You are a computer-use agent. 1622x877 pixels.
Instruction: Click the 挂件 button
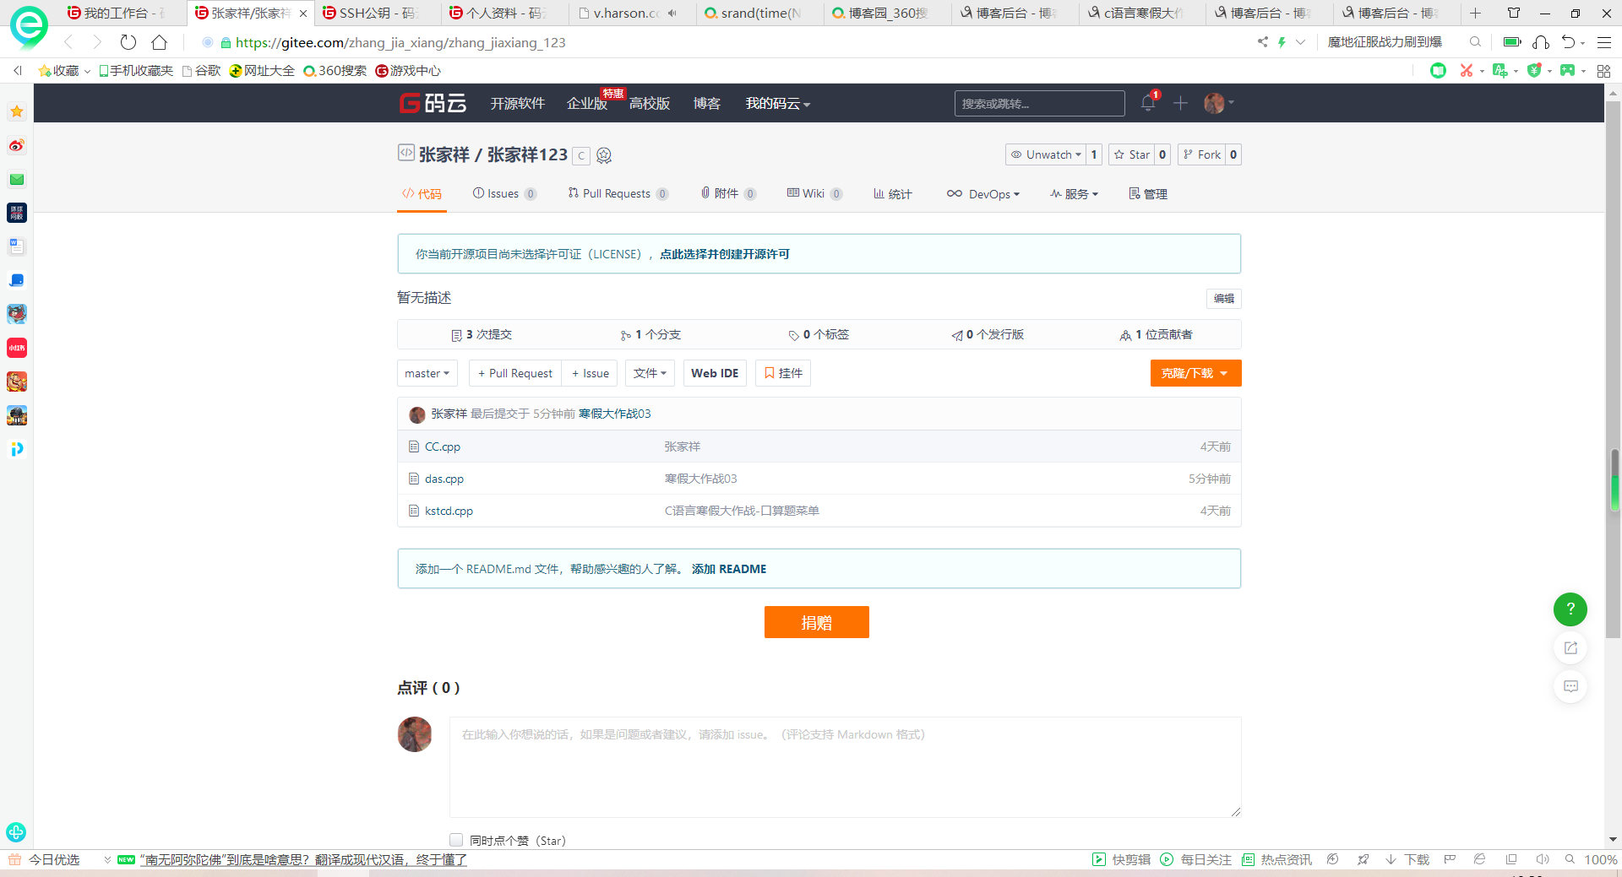point(783,373)
